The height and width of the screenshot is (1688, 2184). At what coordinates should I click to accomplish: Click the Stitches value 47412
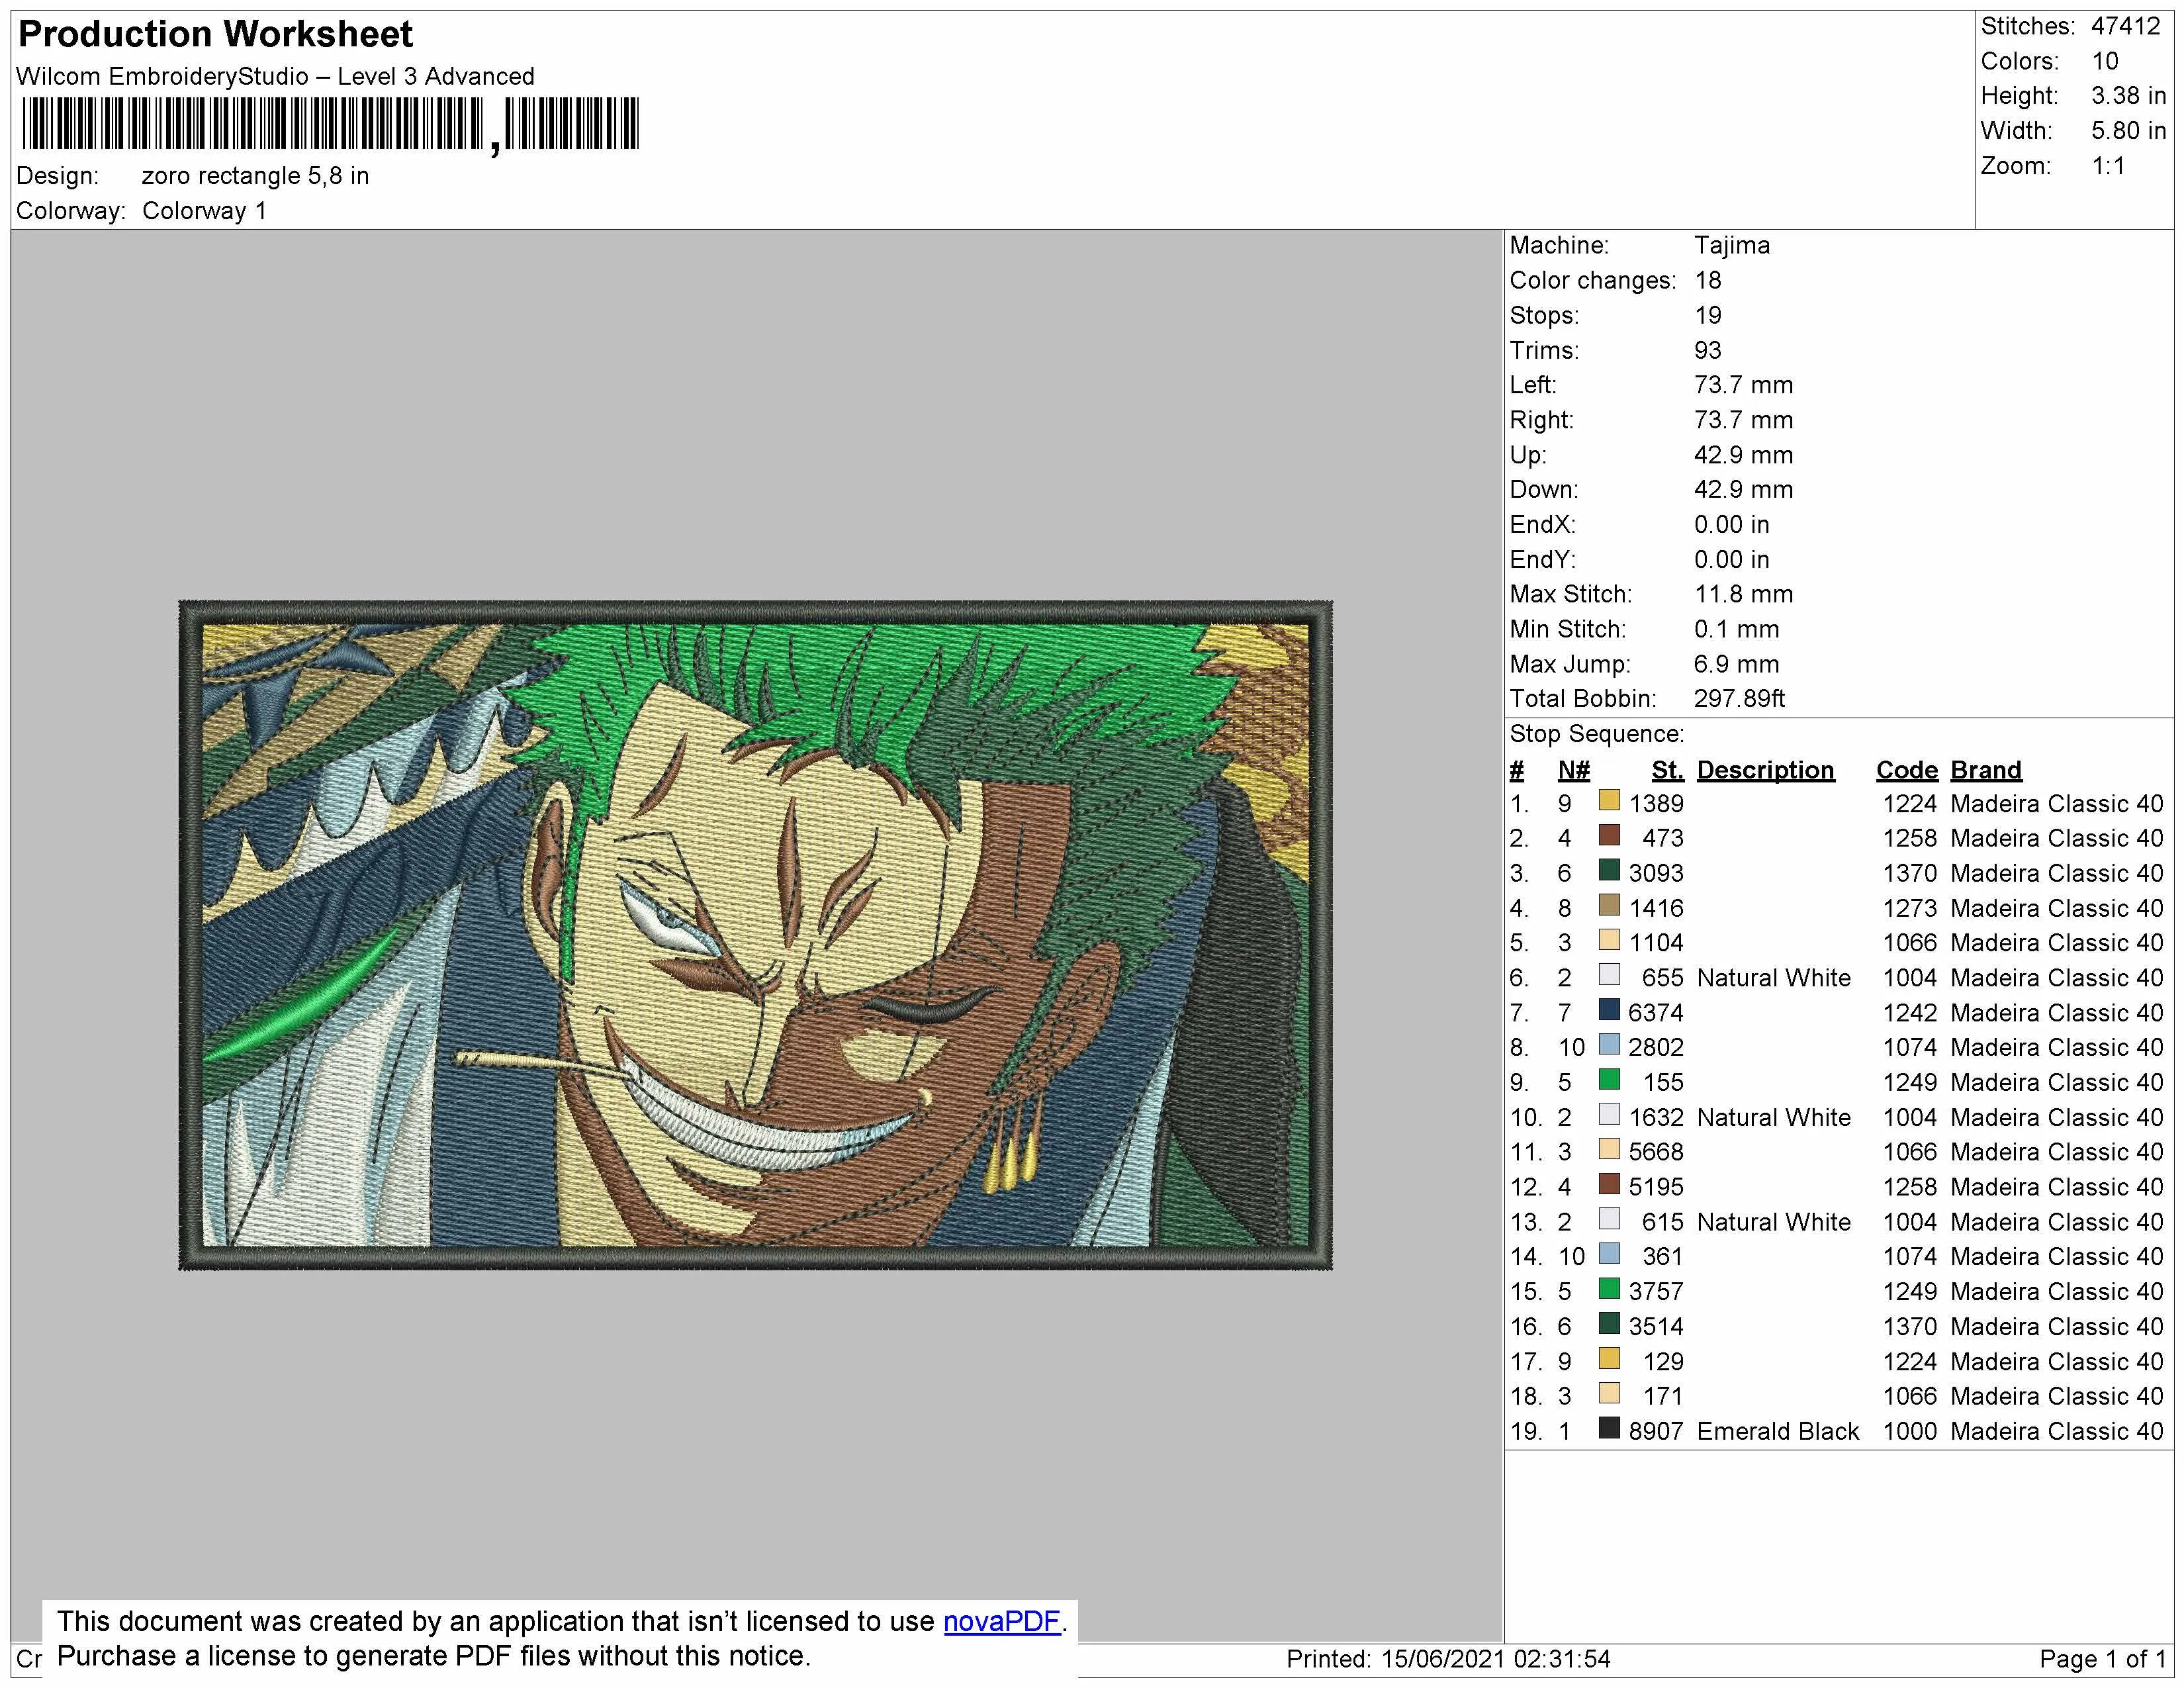pos(2126,26)
